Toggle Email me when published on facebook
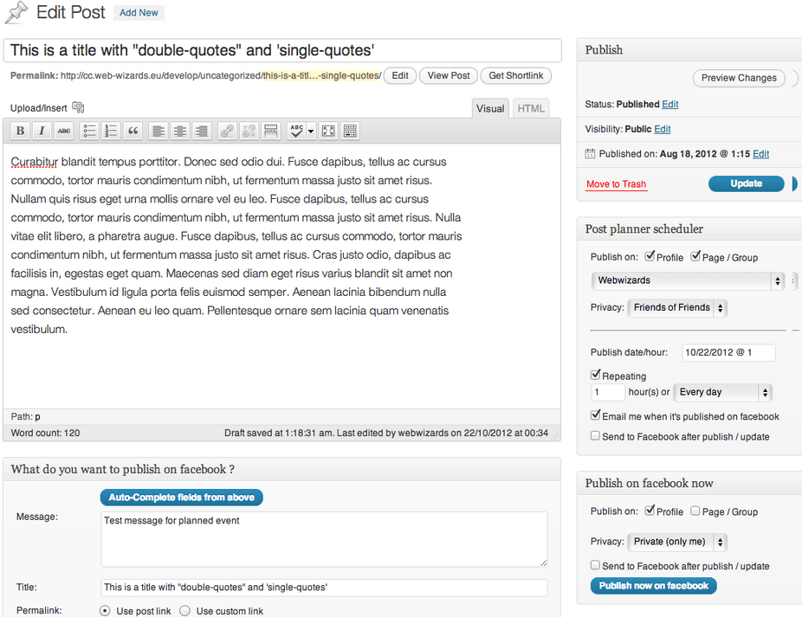Viewport: 802px width, 617px height. [x=595, y=415]
